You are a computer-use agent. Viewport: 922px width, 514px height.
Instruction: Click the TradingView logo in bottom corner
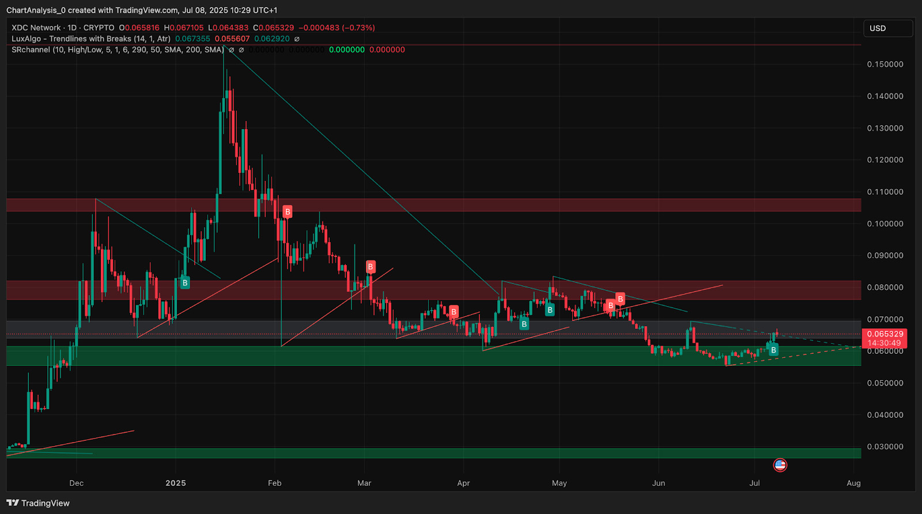tap(38, 503)
